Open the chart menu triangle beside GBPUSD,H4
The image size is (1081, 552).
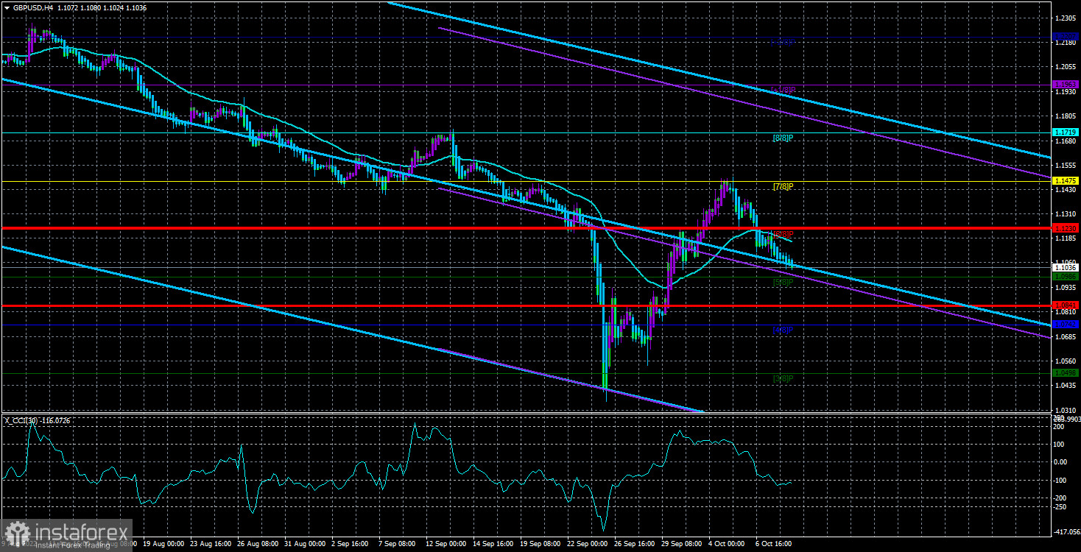pyautogui.click(x=6, y=7)
